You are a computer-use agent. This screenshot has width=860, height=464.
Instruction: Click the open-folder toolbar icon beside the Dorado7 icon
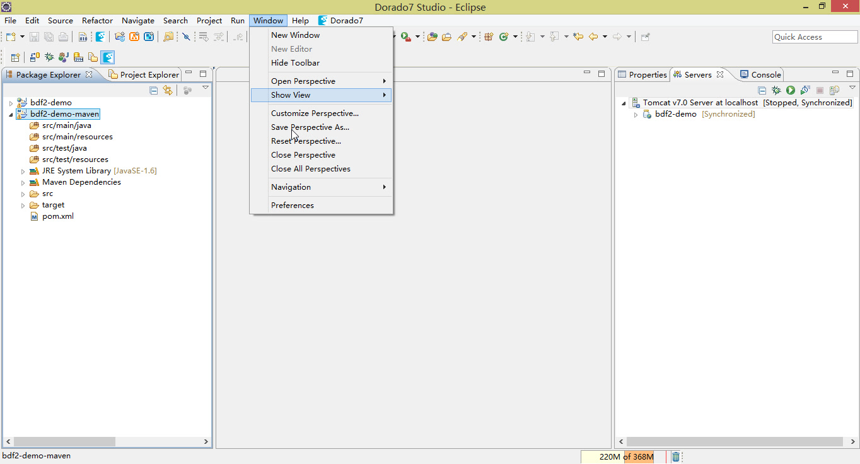click(x=120, y=37)
